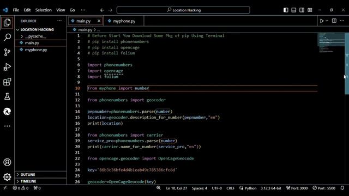Expand the TIMELINE section
The height and width of the screenshot is (196, 349).
41,181
